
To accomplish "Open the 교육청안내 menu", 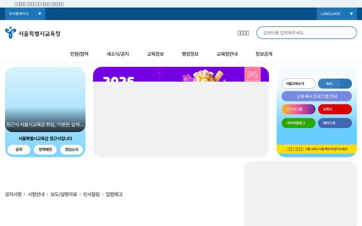I will pyautogui.click(x=227, y=54).
